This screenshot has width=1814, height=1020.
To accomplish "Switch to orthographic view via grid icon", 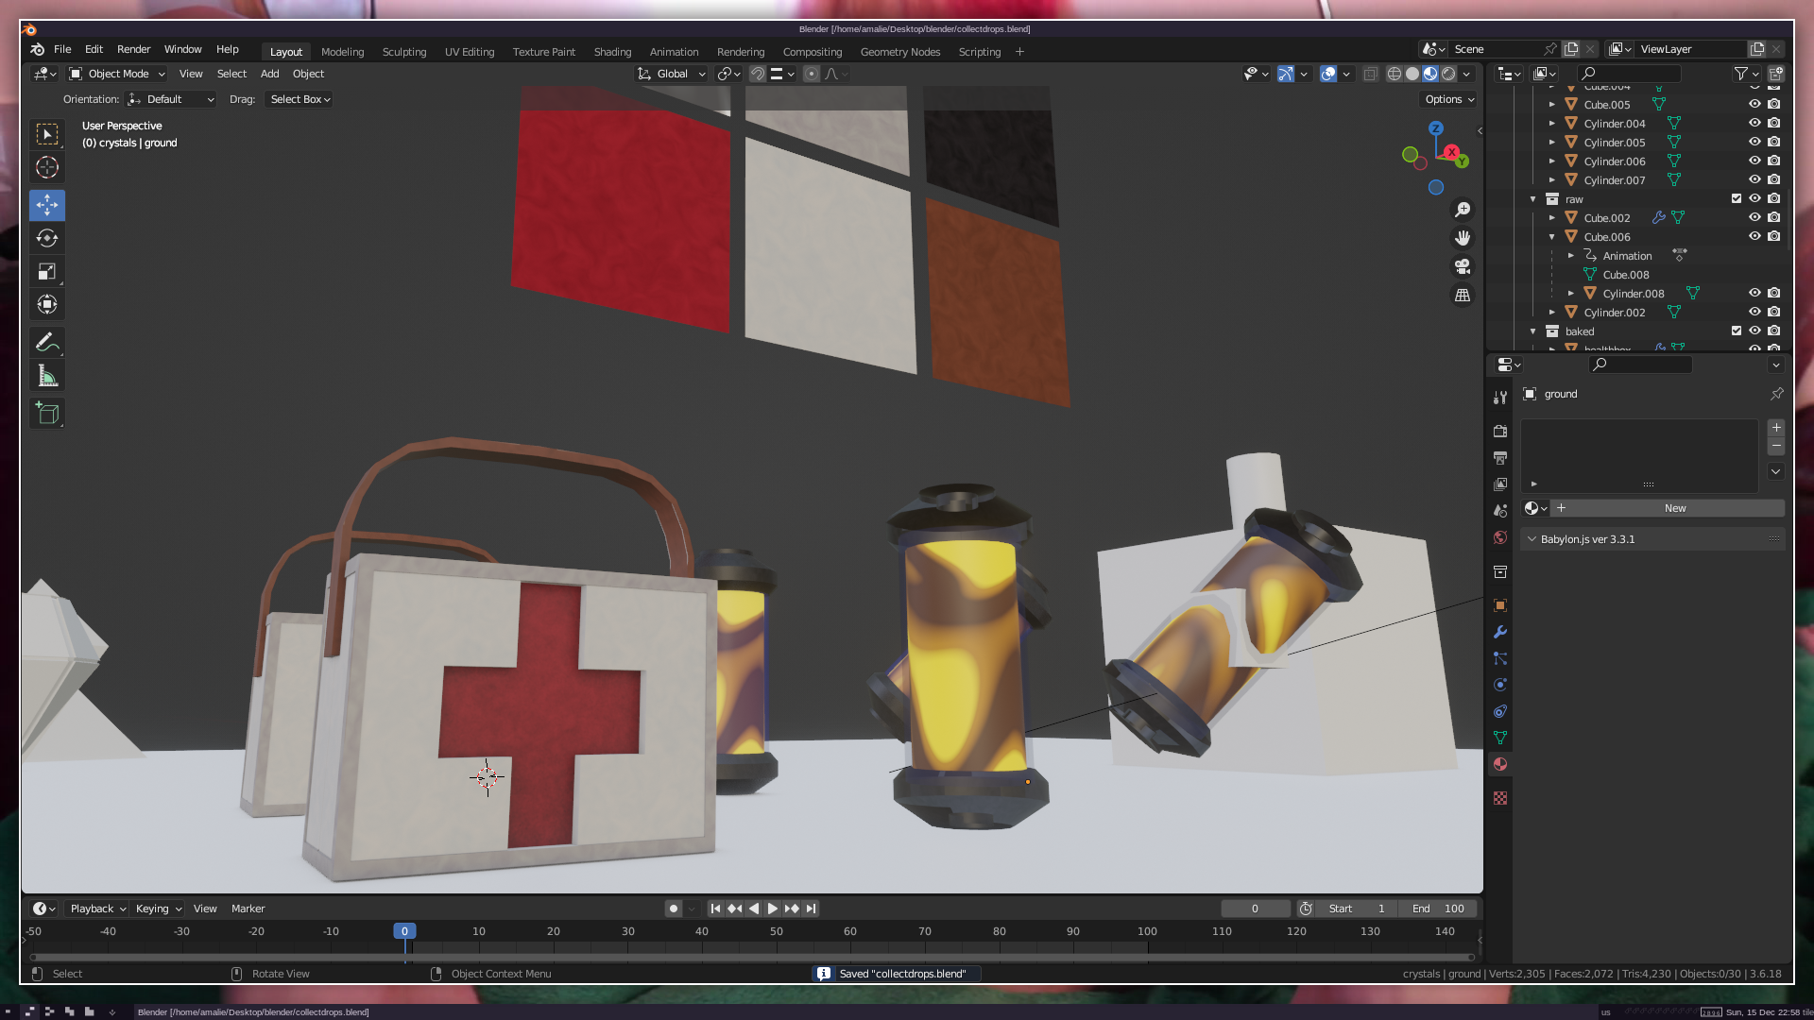I will point(1463,296).
